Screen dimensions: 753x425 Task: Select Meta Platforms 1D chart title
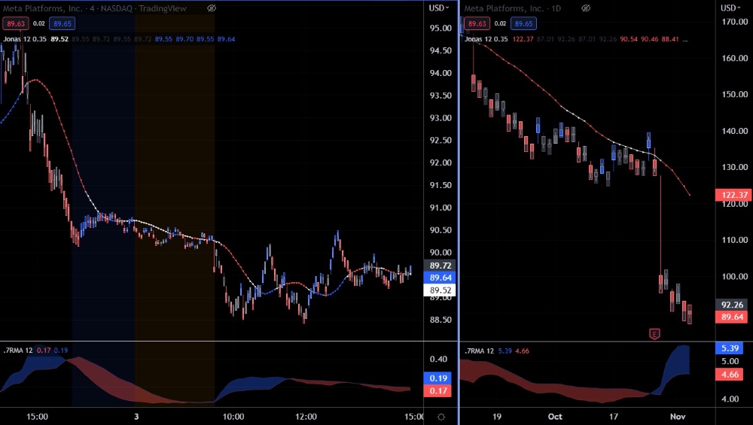(x=512, y=8)
